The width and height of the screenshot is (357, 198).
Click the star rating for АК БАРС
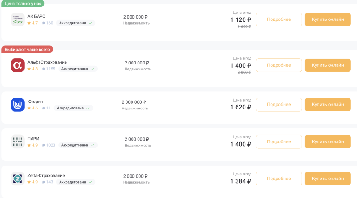pos(33,23)
